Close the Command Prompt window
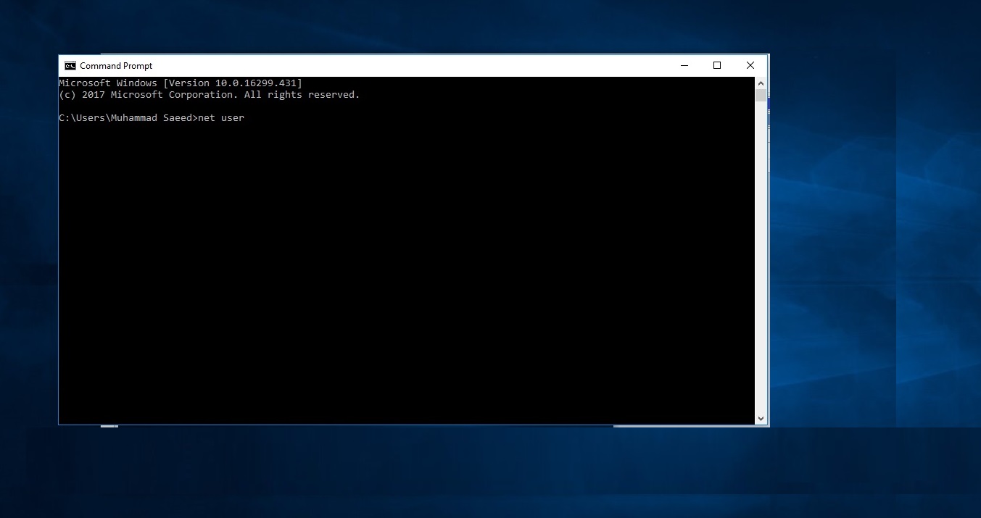The height and width of the screenshot is (518, 981). pos(750,65)
